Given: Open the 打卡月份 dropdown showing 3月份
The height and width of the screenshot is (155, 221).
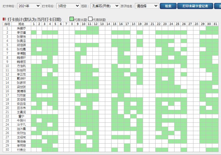Looking at the screenshot, I should pos(68,6).
